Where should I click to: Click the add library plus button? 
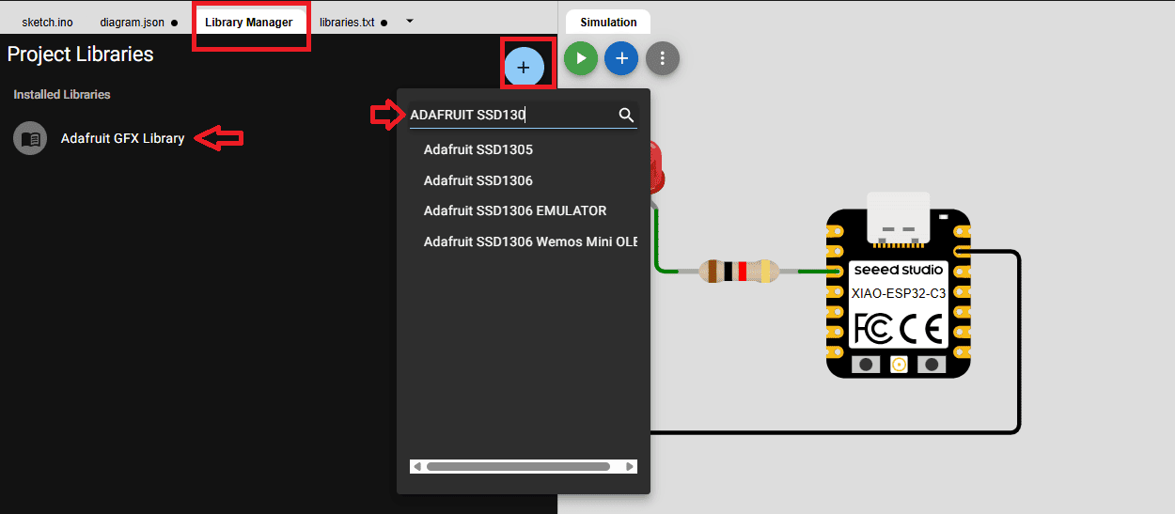tap(524, 68)
